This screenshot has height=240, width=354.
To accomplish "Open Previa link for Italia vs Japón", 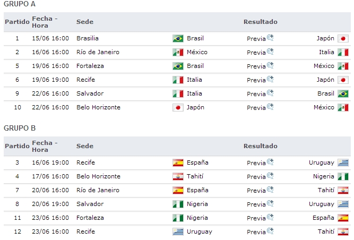I will [x=256, y=80].
